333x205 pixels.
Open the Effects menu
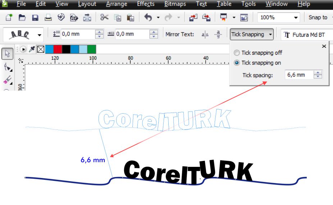pyautogui.click(x=146, y=4)
